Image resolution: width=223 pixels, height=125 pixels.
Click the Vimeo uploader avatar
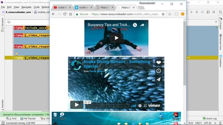76,65
